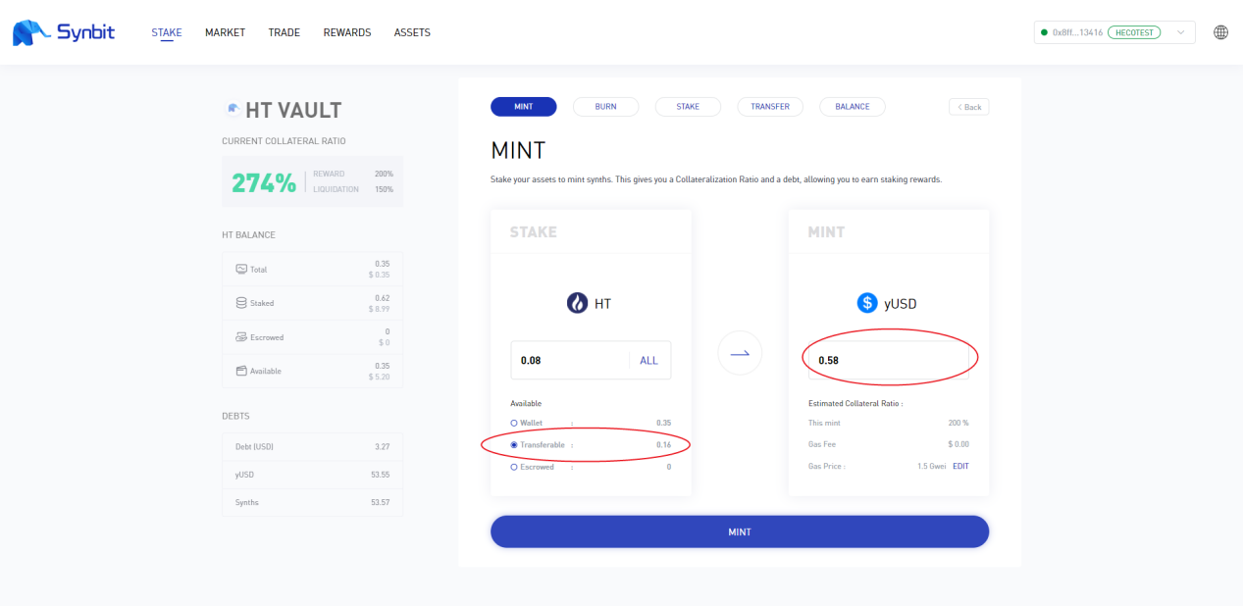Click the Synbit logo
The image size is (1243, 606).
[64, 32]
